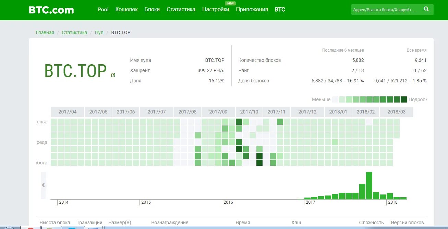Click the Последние 6 месяцев header
The image size is (448, 229).
343,50
